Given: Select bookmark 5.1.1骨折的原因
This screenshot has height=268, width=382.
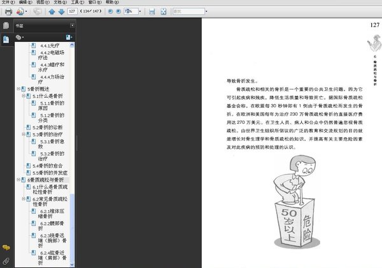Looking at the screenshot, I should click(51, 105).
